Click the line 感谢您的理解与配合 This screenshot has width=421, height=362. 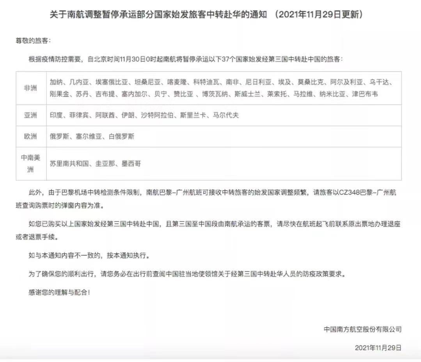[59, 292]
